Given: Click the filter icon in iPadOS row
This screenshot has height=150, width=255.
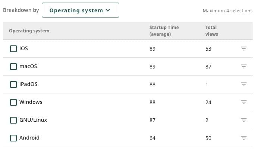Looking at the screenshot, I should [243, 84].
